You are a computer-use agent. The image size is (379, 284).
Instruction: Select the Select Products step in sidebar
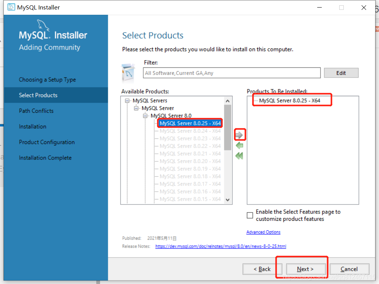pyautogui.click(x=56, y=95)
